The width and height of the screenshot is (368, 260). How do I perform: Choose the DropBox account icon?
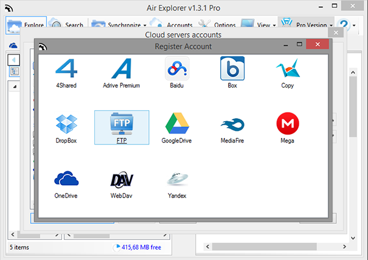click(x=66, y=124)
